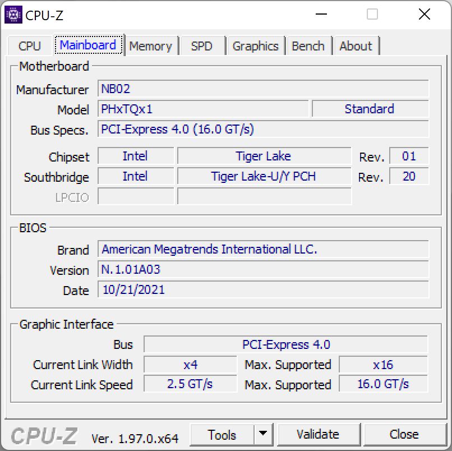The image size is (452, 451).
Task: Switch to the CPU tab
Action: [x=29, y=46]
